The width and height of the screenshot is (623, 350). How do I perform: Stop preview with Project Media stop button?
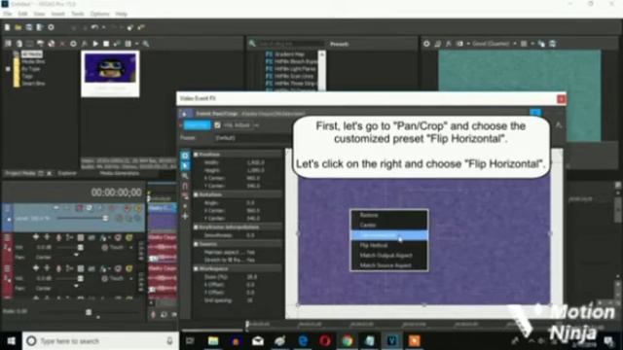tap(106, 44)
